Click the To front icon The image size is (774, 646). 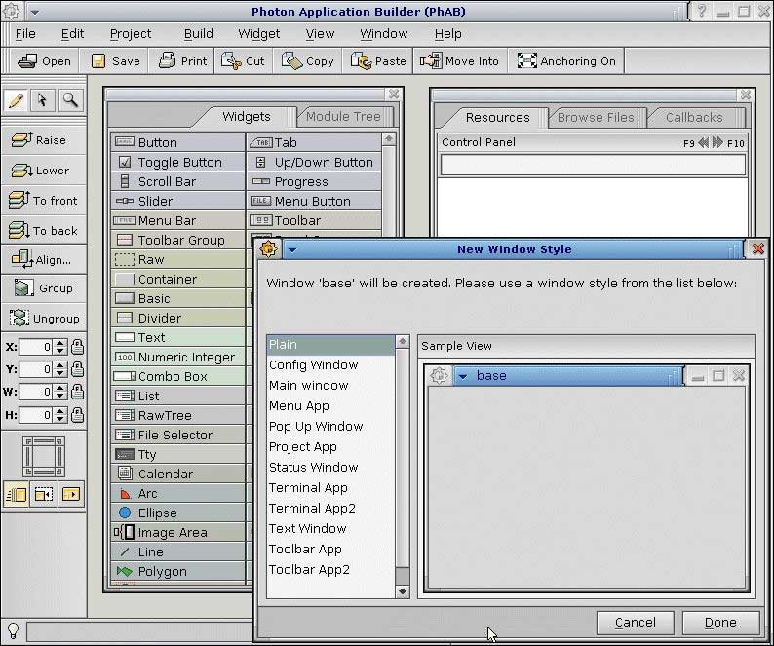tap(19, 200)
